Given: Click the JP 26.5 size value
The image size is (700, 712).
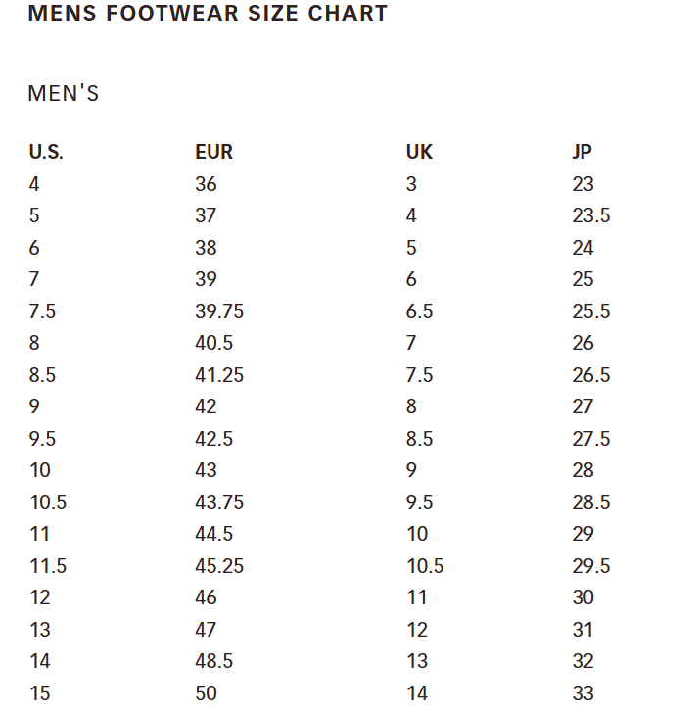Looking at the screenshot, I should pos(591,375).
